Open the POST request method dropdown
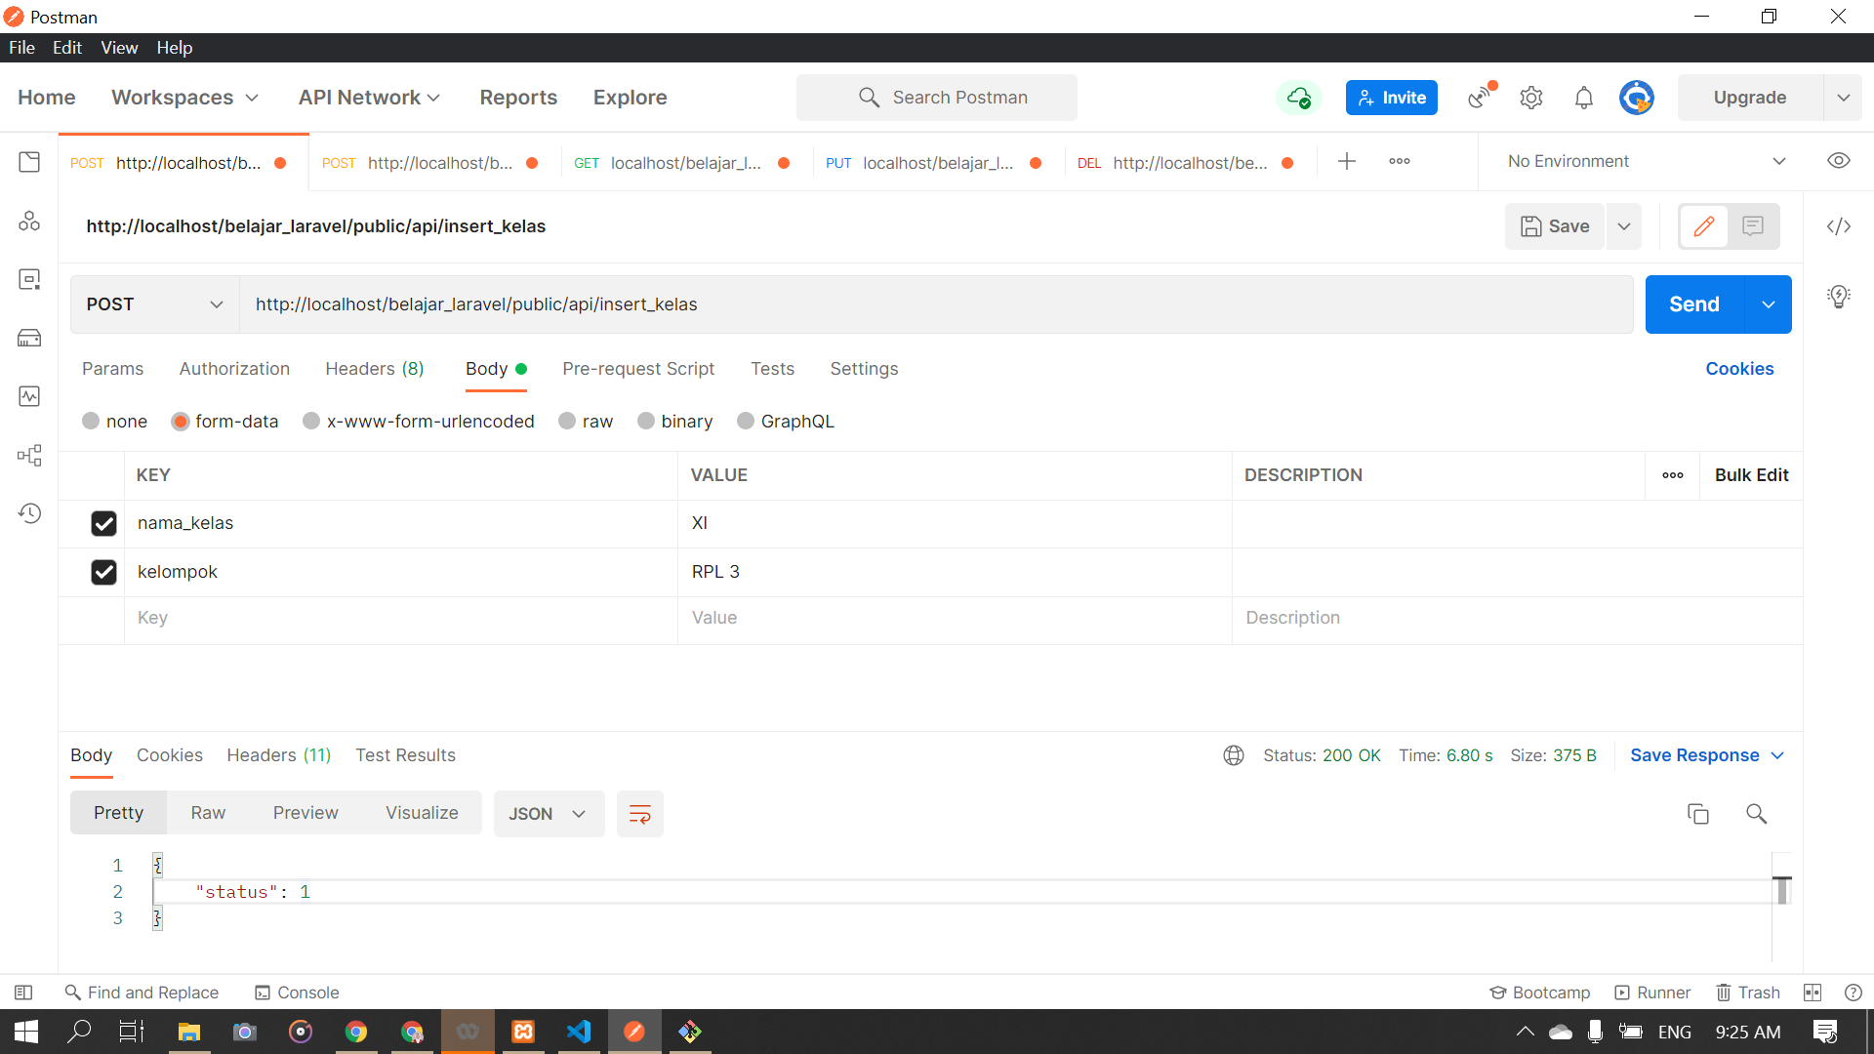1874x1054 pixels. (152, 304)
